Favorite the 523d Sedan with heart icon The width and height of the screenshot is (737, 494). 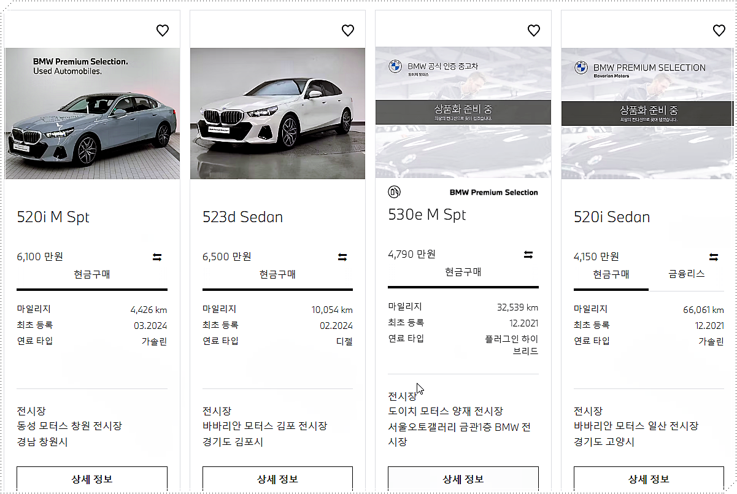(348, 31)
